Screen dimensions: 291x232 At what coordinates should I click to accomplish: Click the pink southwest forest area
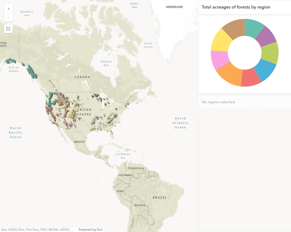pos(68,124)
